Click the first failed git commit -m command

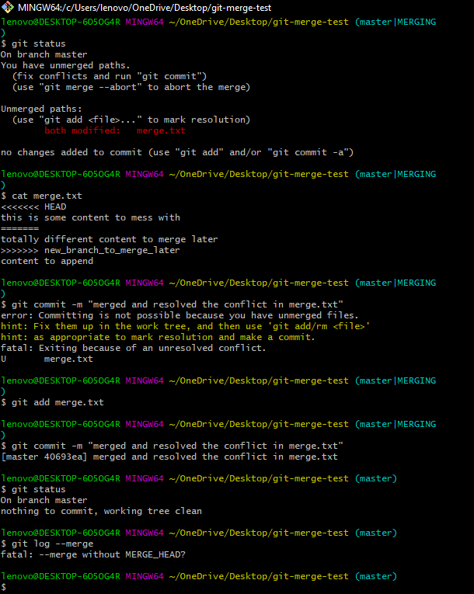[x=173, y=304]
